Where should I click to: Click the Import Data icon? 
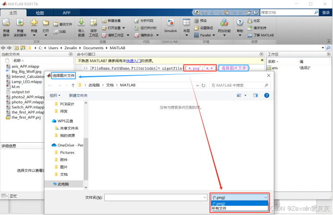(81, 23)
